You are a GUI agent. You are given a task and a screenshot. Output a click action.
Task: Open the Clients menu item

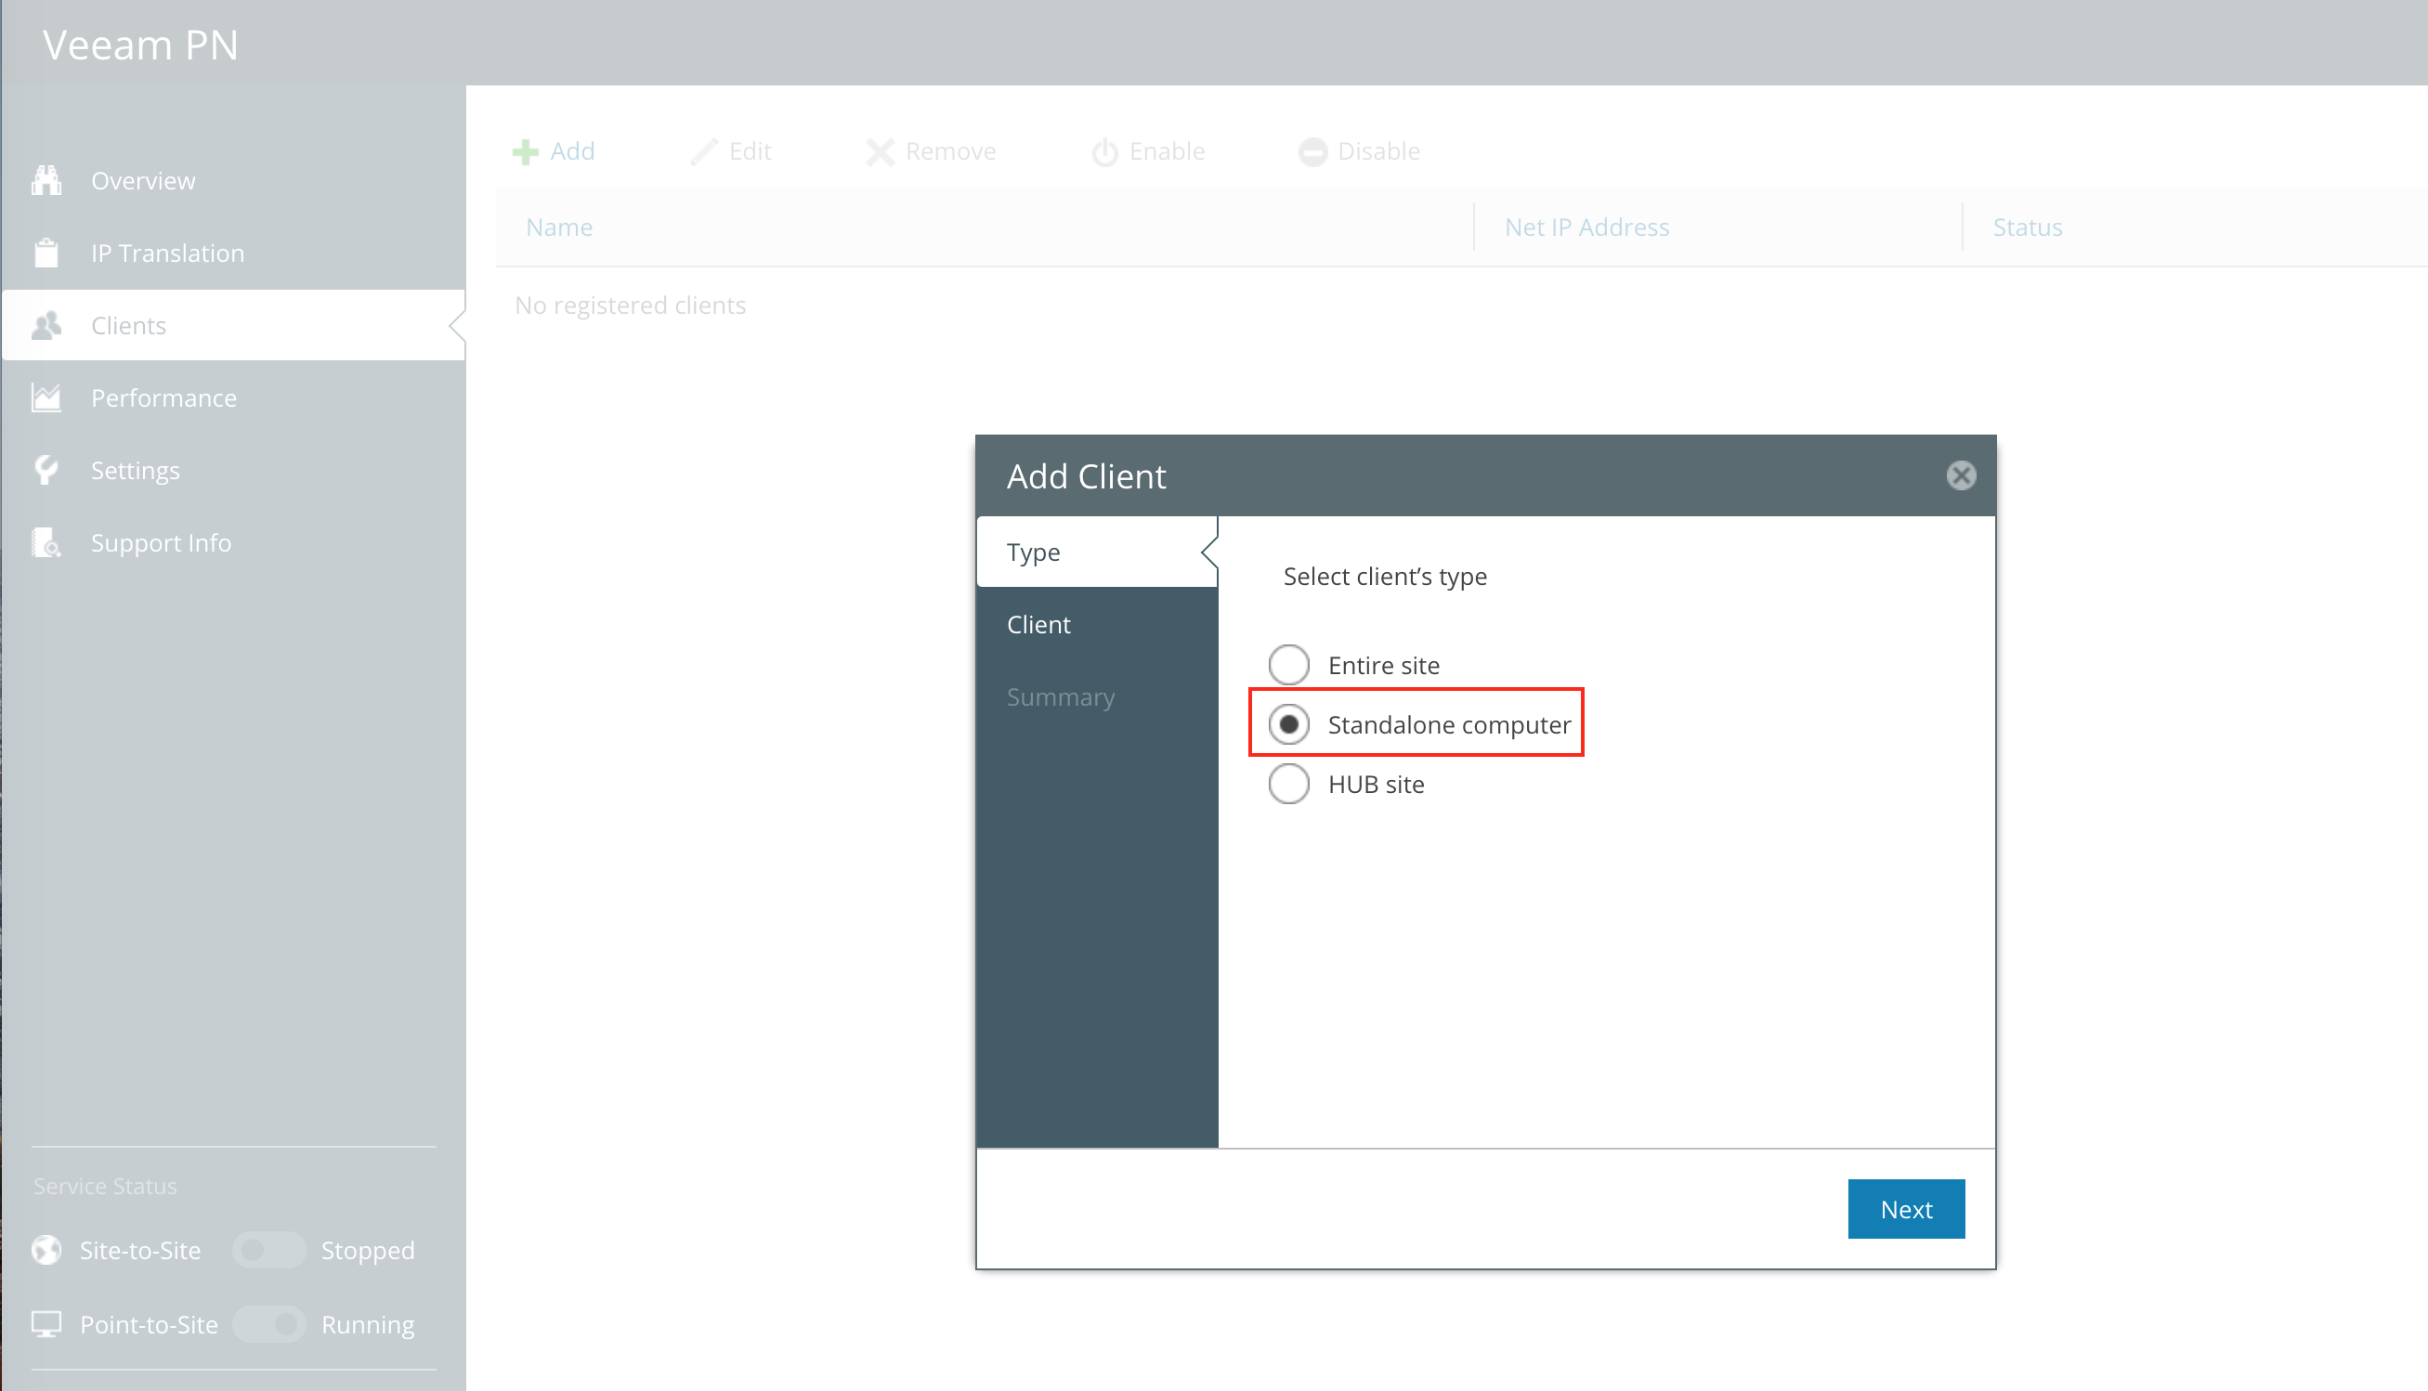(x=233, y=326)
